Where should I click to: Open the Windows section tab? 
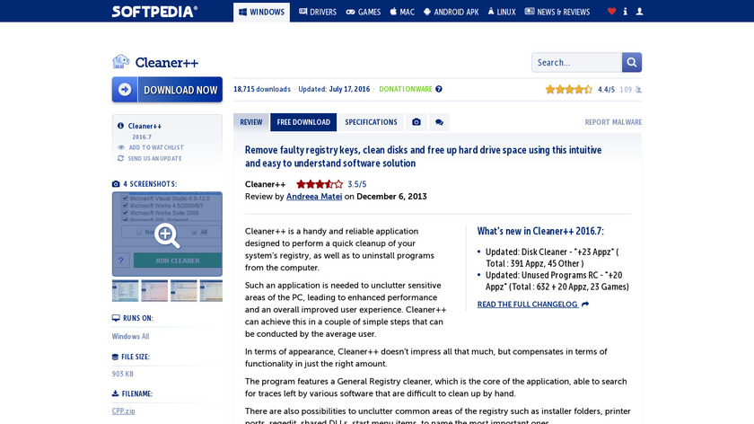click(x=261, y=12)
